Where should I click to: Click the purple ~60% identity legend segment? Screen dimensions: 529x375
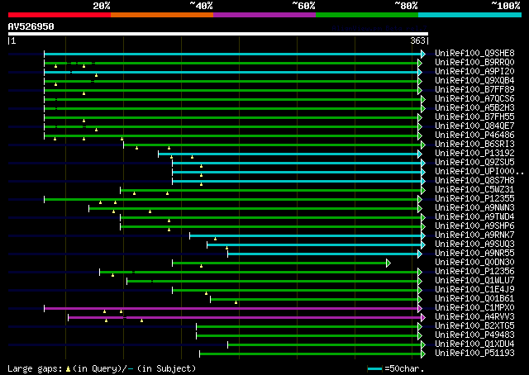[x=264, y=15]
